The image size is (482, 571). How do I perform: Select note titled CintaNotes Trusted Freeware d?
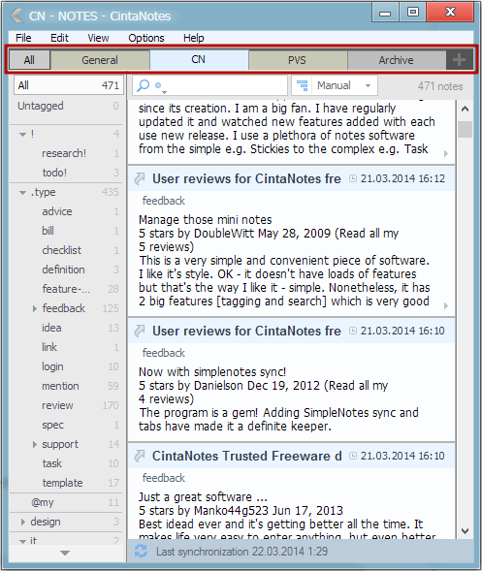[x=246, y=456]
